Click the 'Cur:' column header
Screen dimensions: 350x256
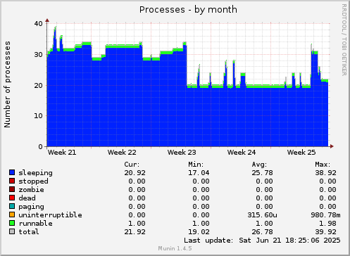(x=132, y=165)
